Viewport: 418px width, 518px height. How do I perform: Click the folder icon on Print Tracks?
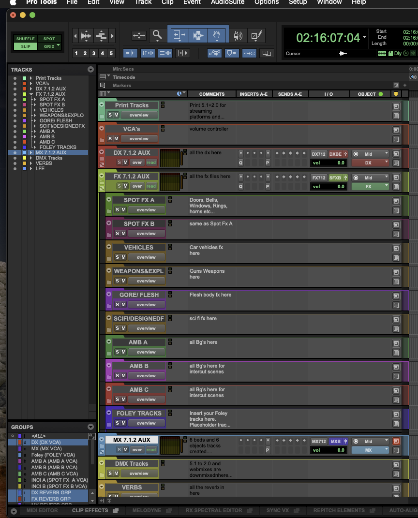(x=102, y=117)
